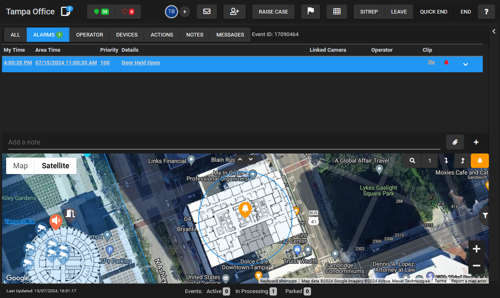This screenshot has height=298, width=500.
Task: Click the Keyboard shortcuts map button
Action: click(x=279, y=281)
